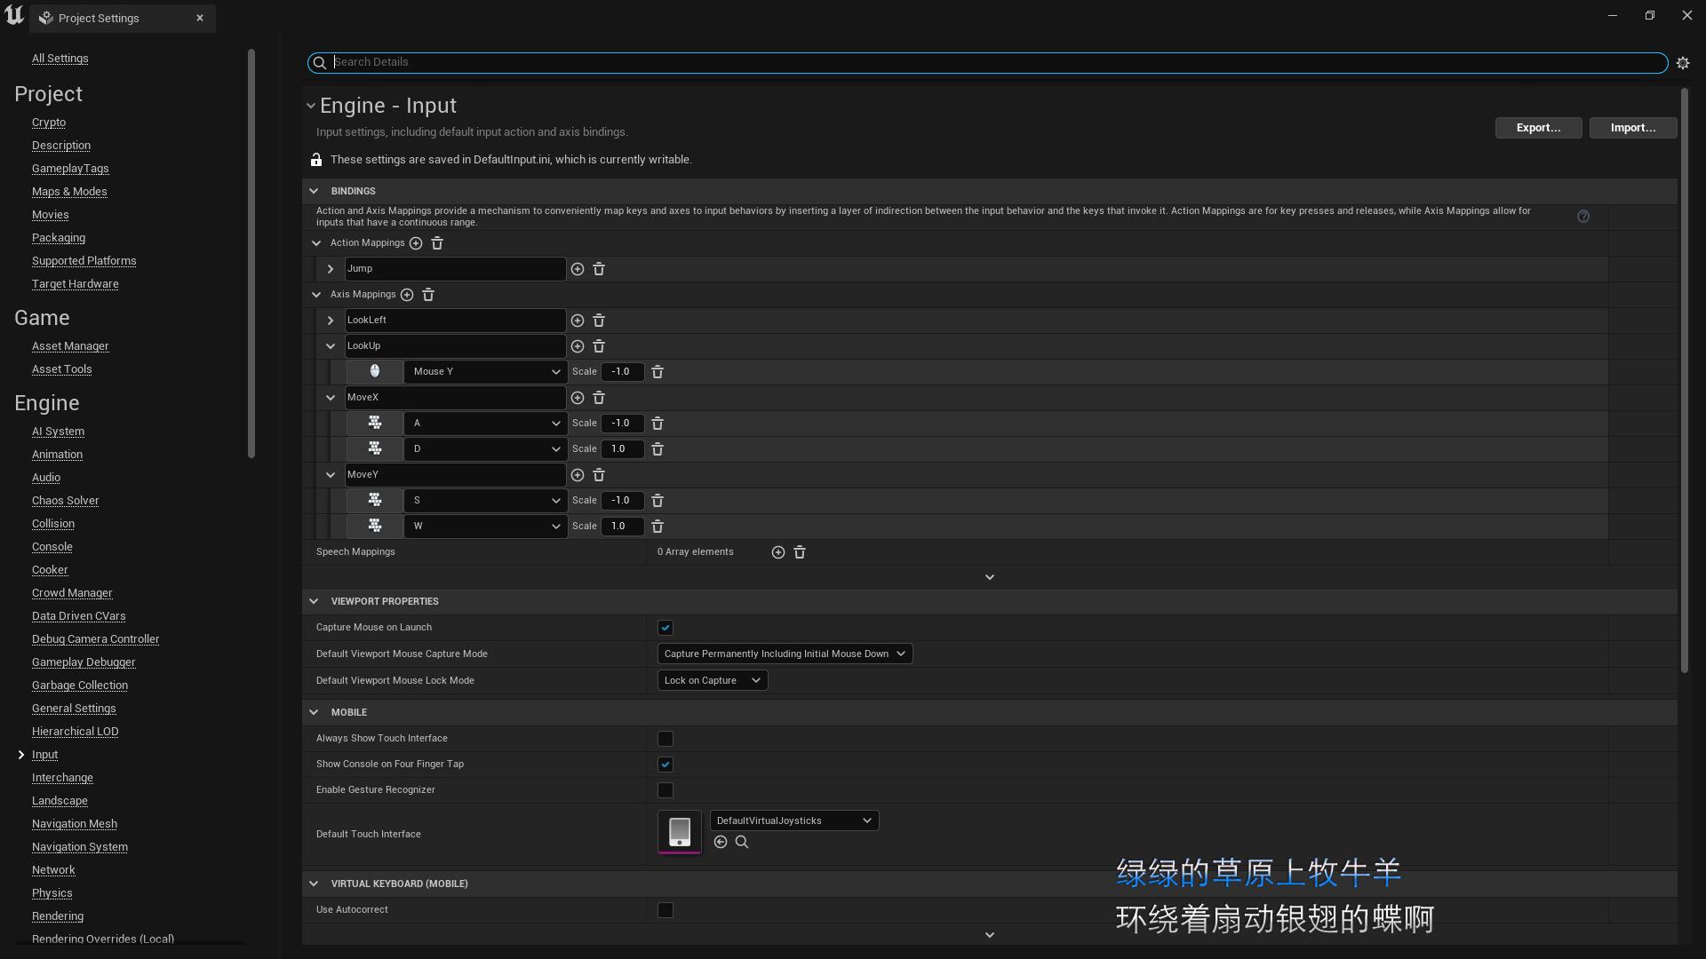The width and height of the screenshot is (1706, 959).
Task: Add key binding to LookLeft axis
Action: (578, 321)
